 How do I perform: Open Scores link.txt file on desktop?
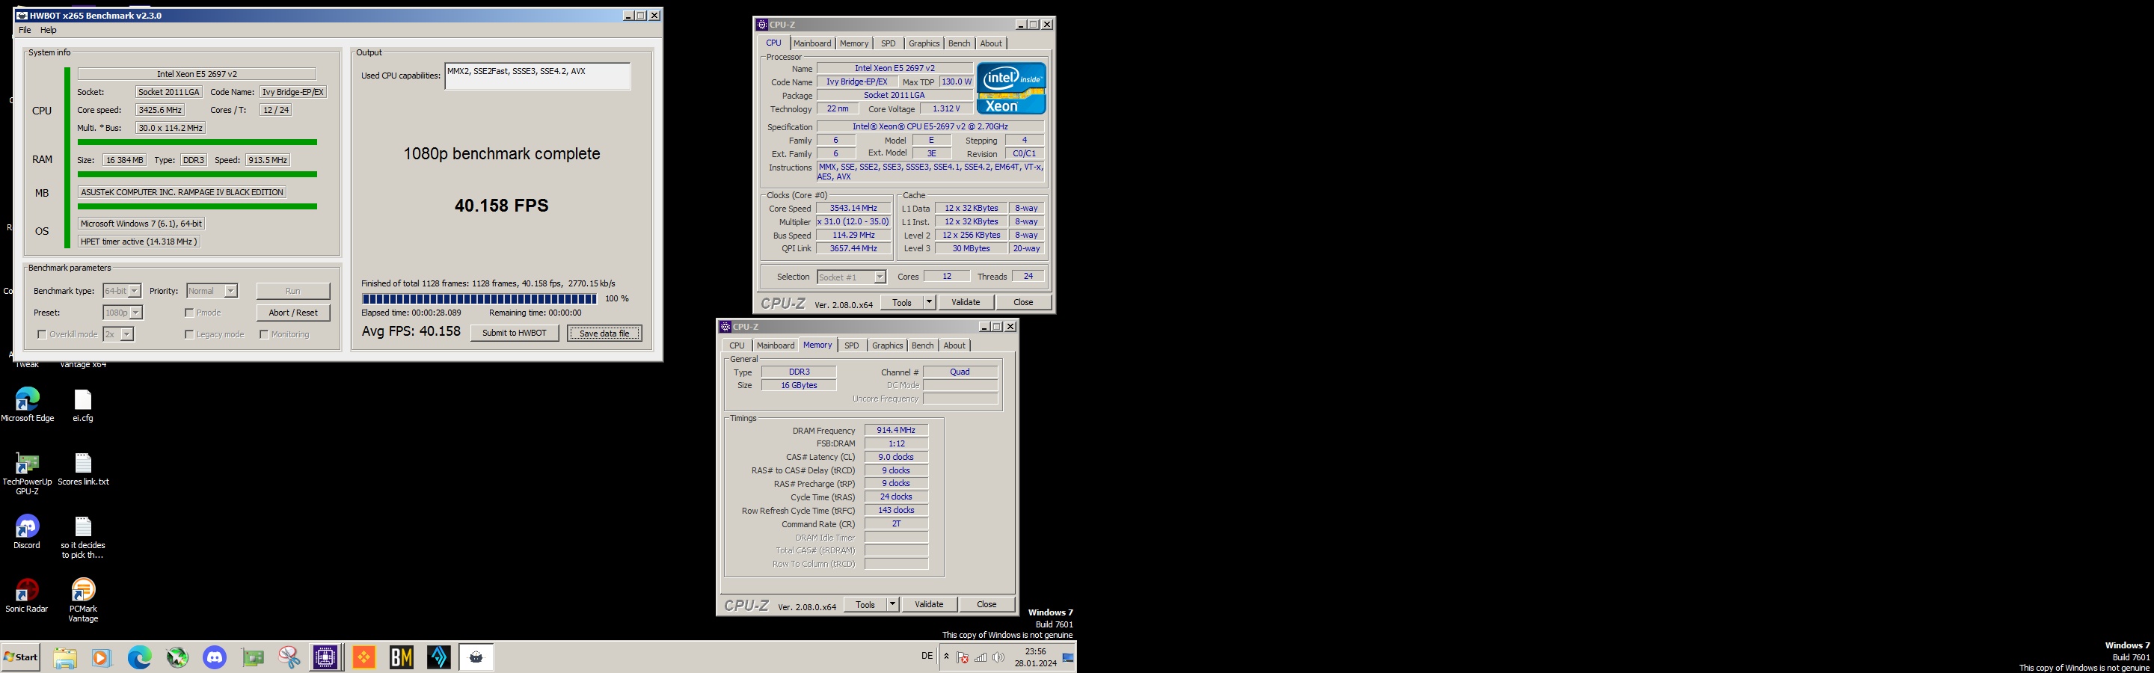(83, 469)
